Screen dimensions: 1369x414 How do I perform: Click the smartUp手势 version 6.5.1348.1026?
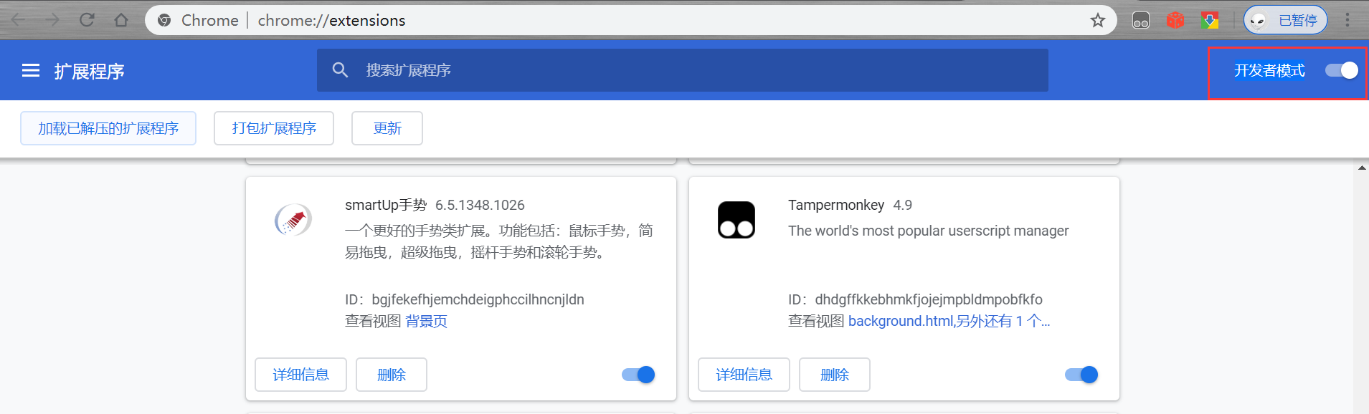(x=480, y=205)
